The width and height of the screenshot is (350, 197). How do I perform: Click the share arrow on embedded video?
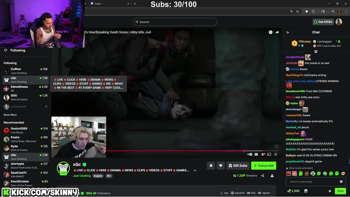point(277,32)
